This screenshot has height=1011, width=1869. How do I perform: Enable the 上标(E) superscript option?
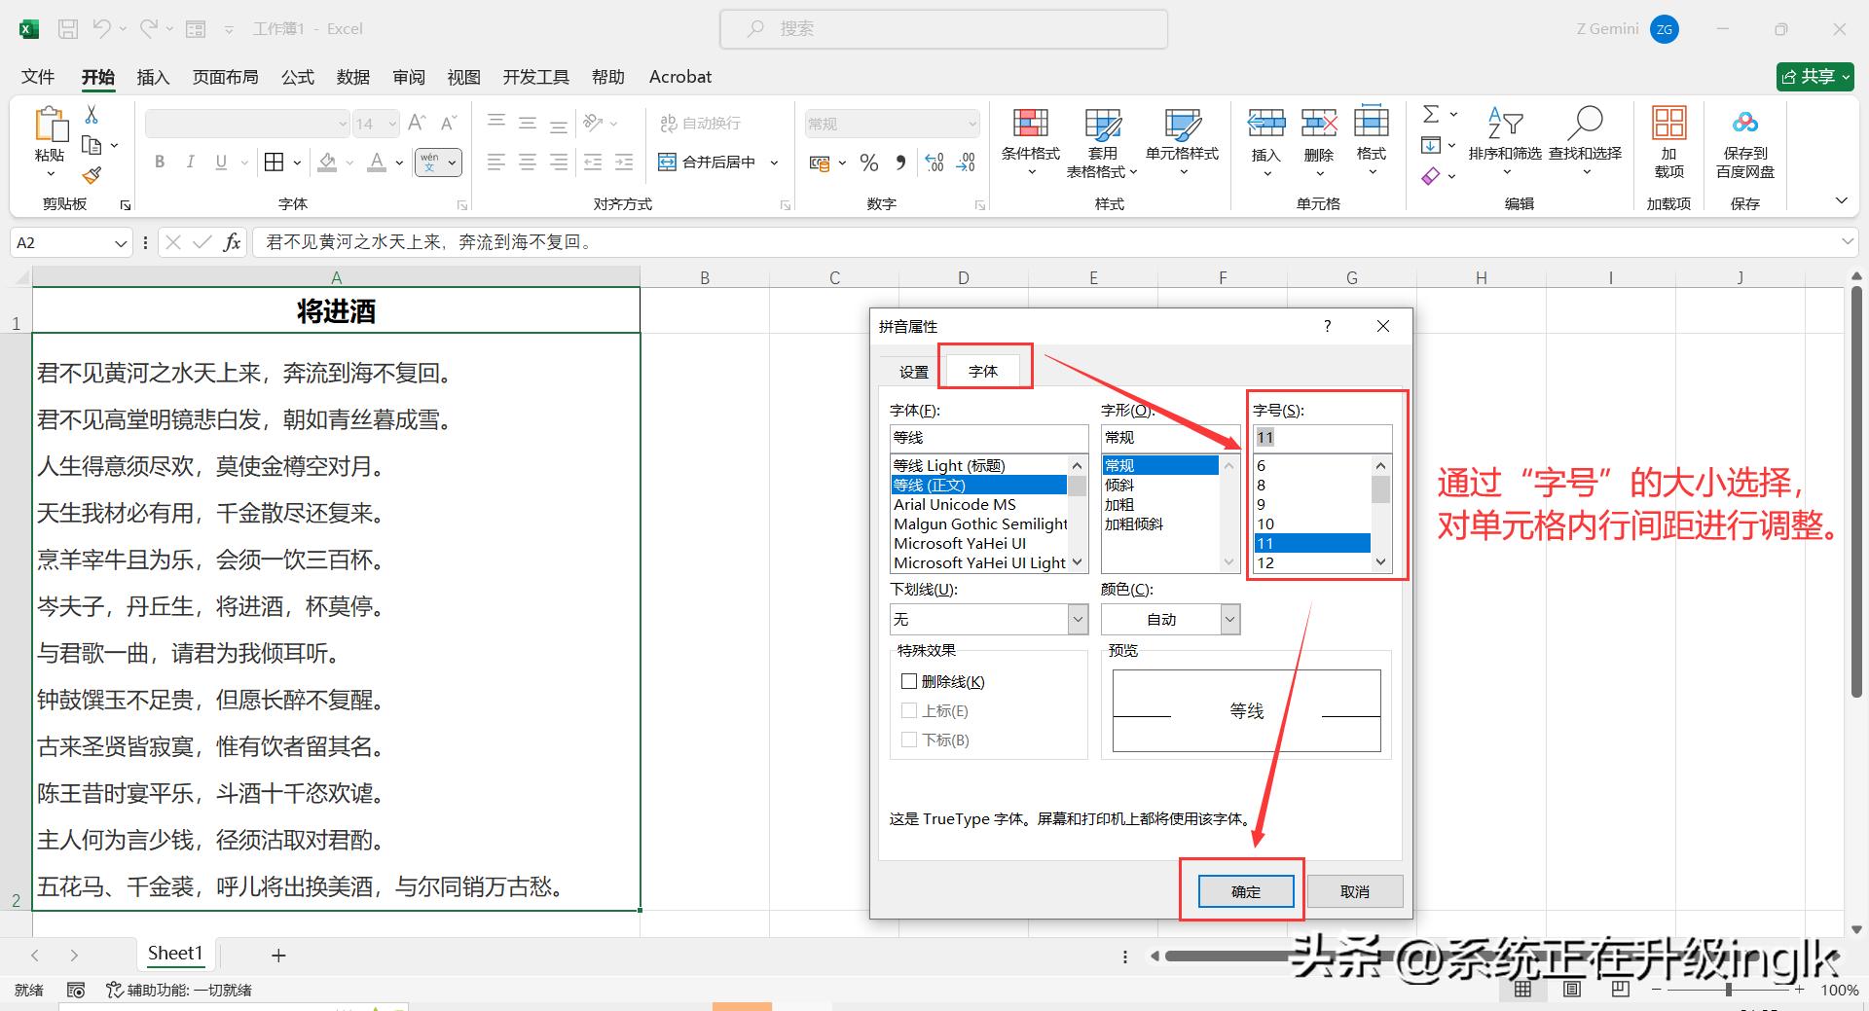909,710
